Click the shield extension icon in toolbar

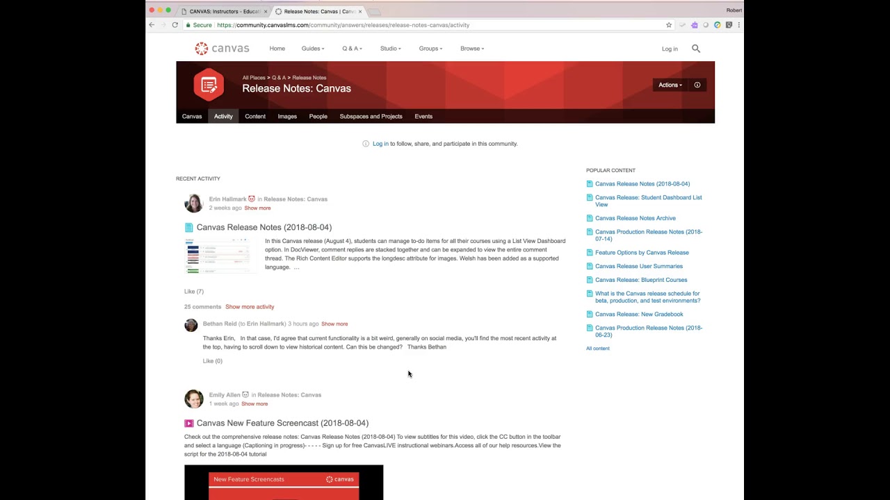tap(729, 25)
